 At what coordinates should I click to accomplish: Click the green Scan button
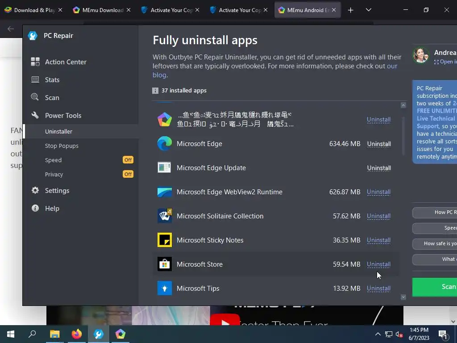click(435, 287)
